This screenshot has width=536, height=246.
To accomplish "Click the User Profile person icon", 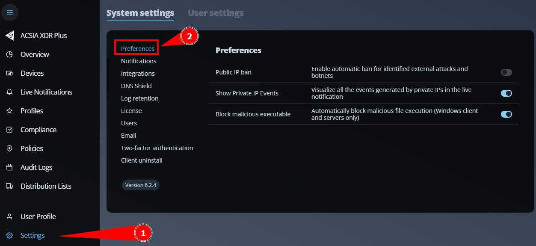I will click(x=9, y=216).
